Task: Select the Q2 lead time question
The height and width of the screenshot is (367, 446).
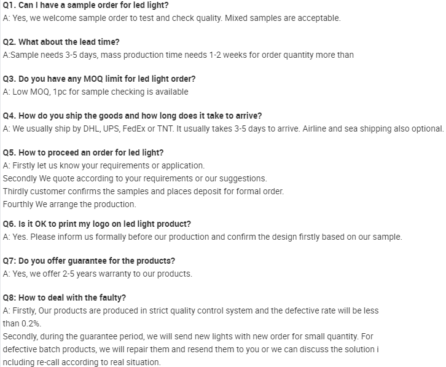Action: (x=61, y=42)
